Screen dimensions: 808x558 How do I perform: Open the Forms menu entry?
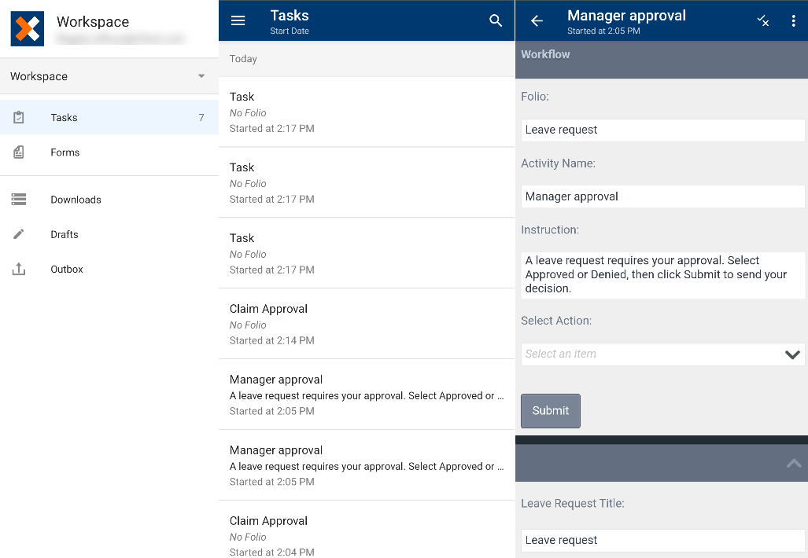(64, 153)
